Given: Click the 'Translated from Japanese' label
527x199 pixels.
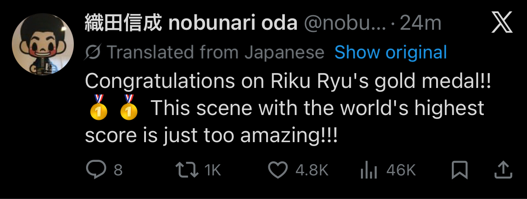Looking at the screenshot, I should pyautogui.click(x=215, y=52).
